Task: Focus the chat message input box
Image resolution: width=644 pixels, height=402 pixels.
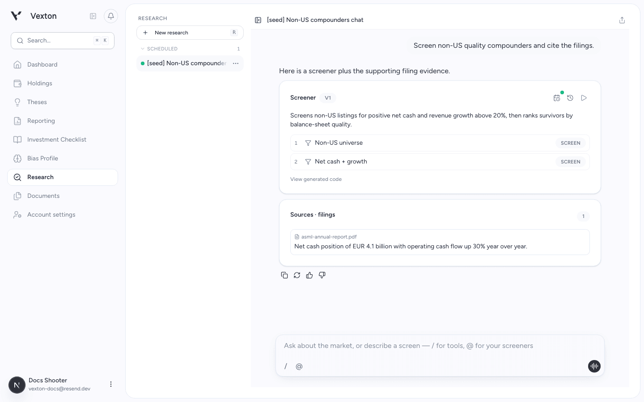Action: pos(440,346)
